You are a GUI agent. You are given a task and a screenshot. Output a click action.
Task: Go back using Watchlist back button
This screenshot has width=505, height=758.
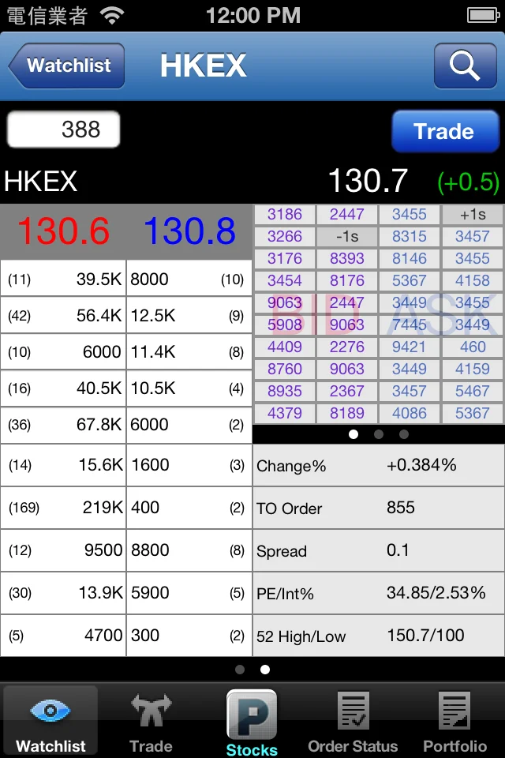(x=67, y=66)
